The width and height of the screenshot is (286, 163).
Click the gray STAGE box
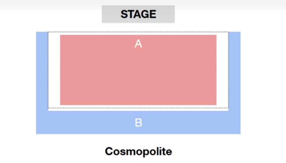click(x=138, y=14)
